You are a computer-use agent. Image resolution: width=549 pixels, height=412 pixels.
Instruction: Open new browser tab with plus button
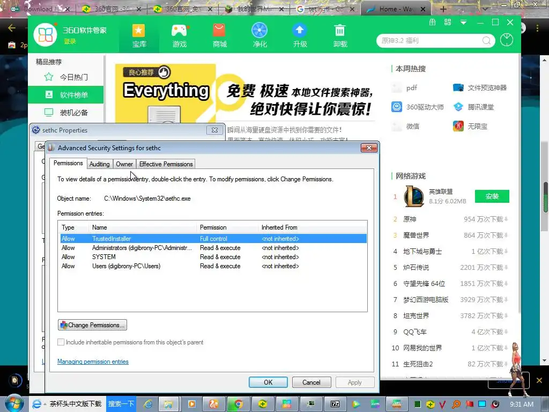coord(443,9)
